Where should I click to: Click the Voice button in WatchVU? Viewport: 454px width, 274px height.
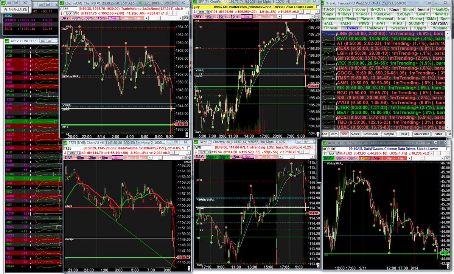coord(355,134)
